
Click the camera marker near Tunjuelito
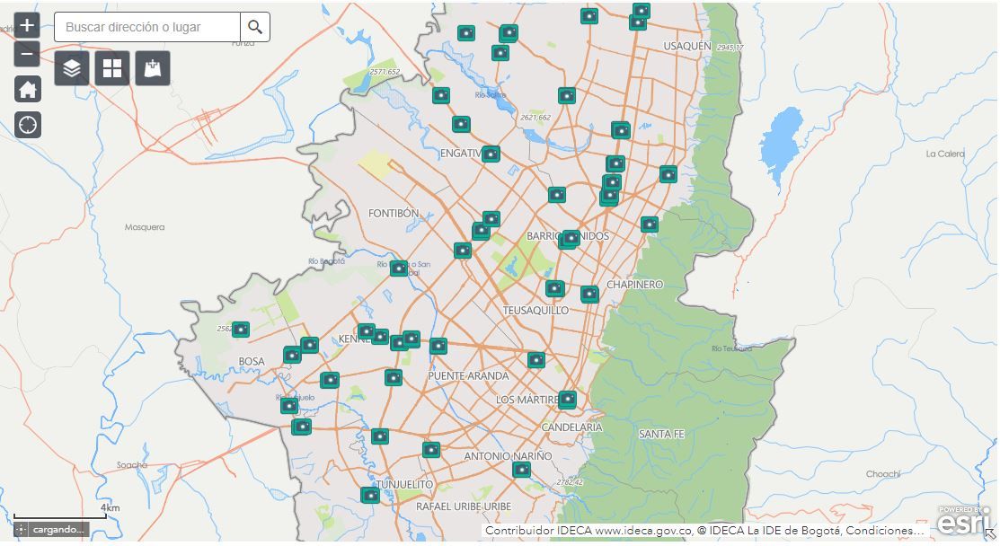click(370, 495)
